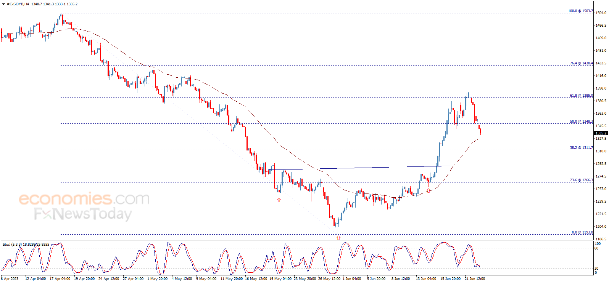The width and height of the screenshot is (609, 283).
Task: Click the 23 May 20:00 time label
Action: coord(305,279)
